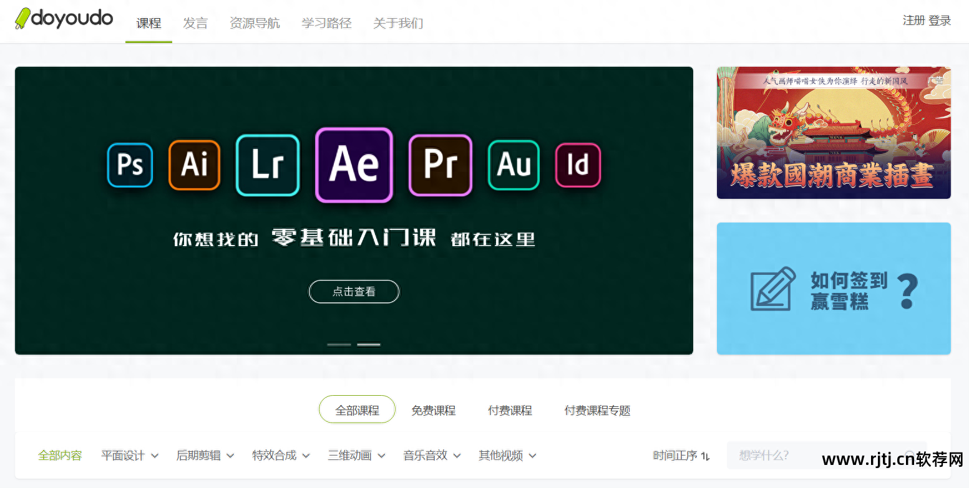Toggle the 时间正序 sort order

(681, 456)
